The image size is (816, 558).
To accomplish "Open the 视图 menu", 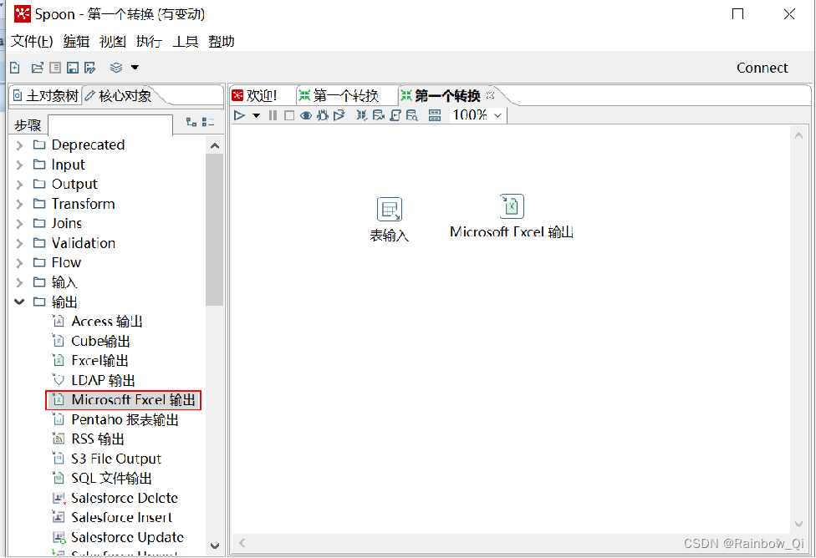I will (112, 41).
